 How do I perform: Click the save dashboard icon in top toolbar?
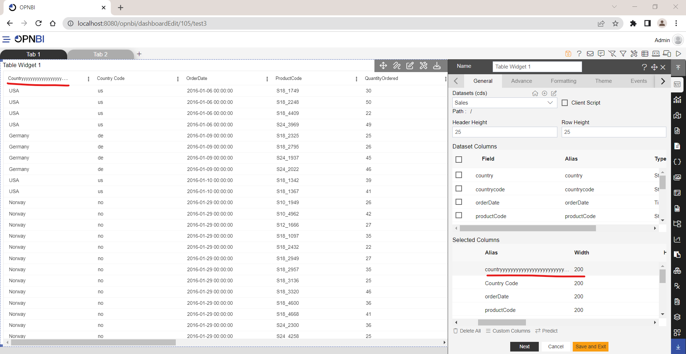click(568, 54)
